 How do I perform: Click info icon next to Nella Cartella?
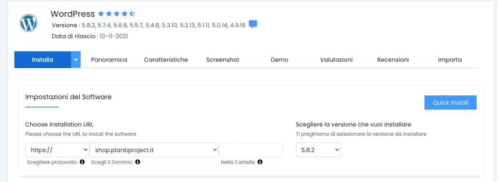click(x=260, y=162)
